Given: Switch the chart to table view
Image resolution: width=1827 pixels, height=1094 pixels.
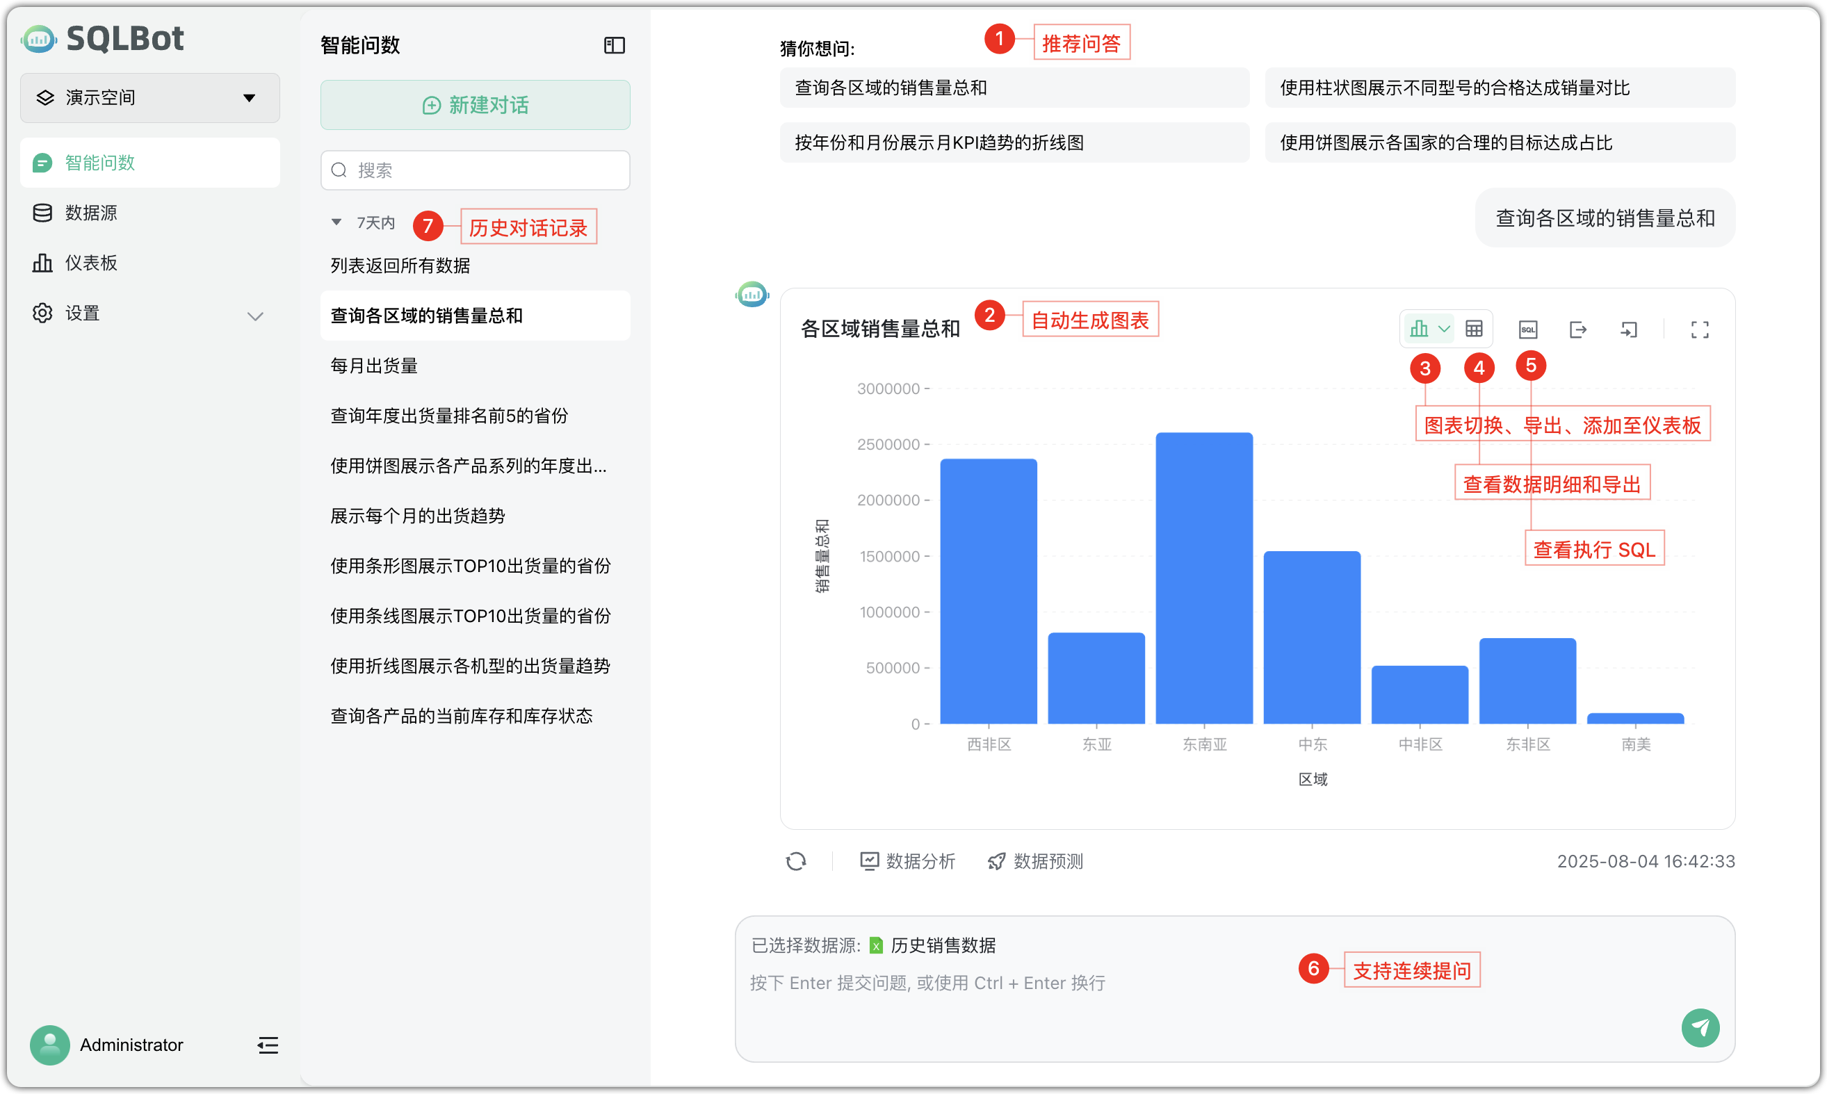Looking at the screenshot, I should [1474, 329].
